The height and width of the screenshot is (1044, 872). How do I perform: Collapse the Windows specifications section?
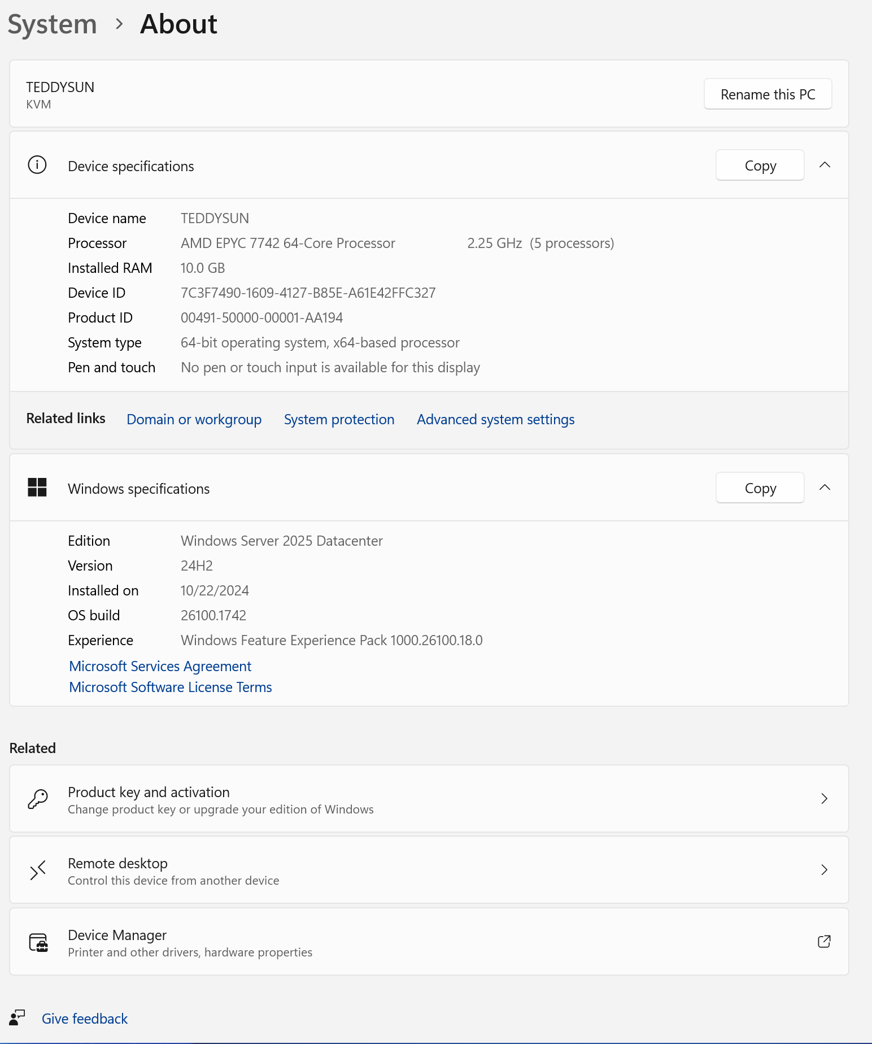[825, 488]
